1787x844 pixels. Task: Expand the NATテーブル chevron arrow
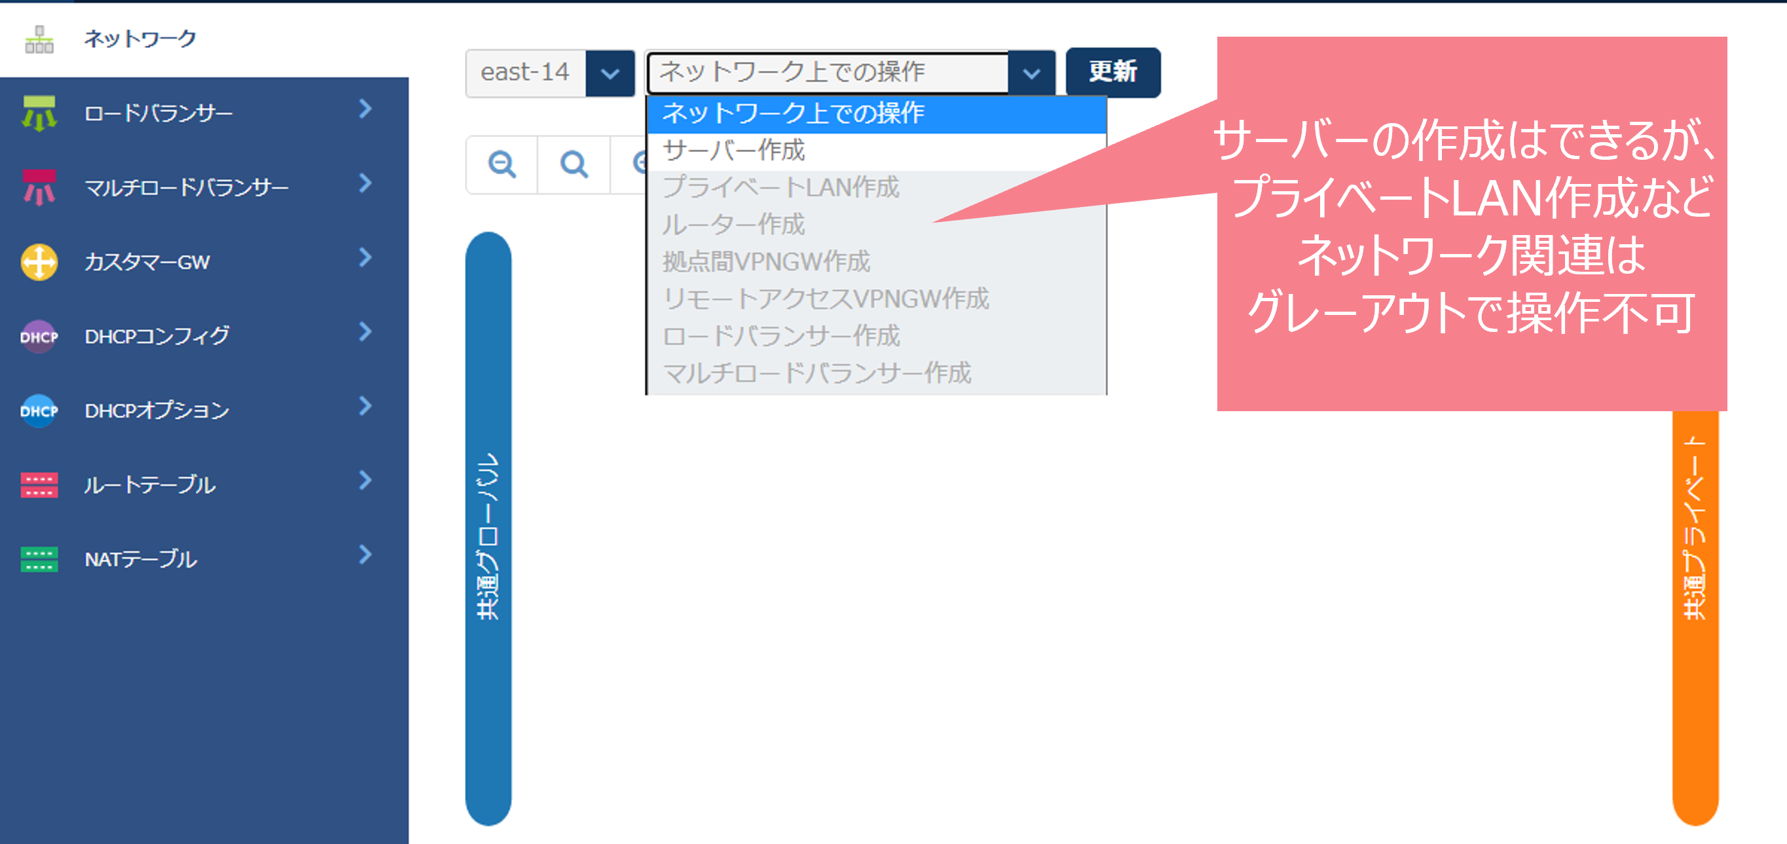(365, 555)
